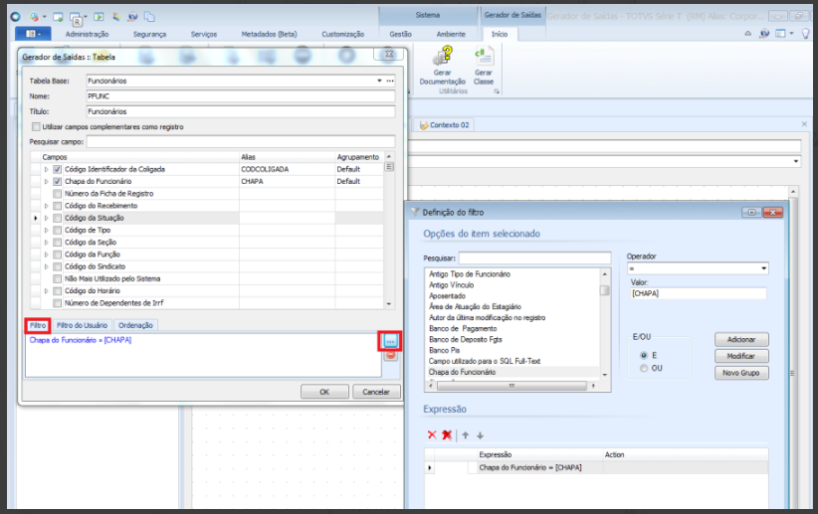818x514 pixels.
Task: Check Código da Seção field
Action: pyautogui.click(x=58, y=243)
